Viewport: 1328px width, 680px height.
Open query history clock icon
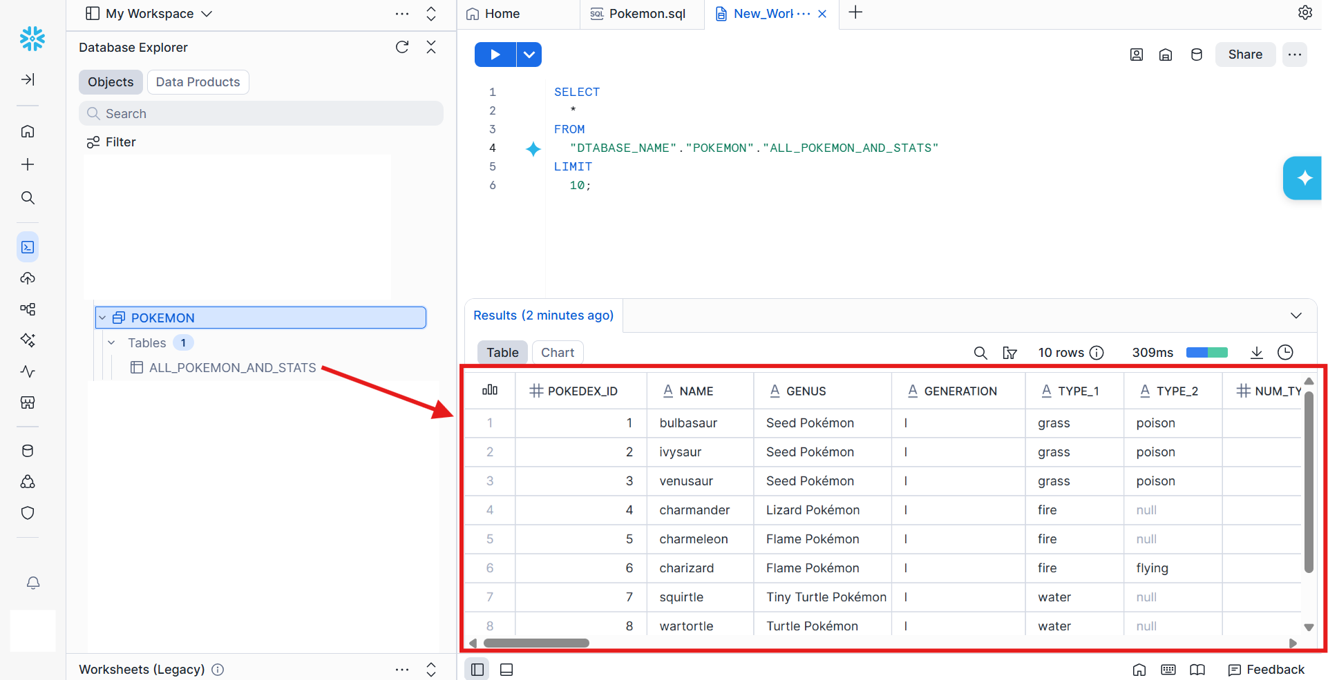click(1285, 353)
